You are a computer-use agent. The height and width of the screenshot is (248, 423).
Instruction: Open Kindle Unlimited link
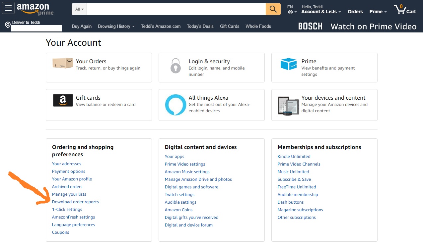pos(294,156)
